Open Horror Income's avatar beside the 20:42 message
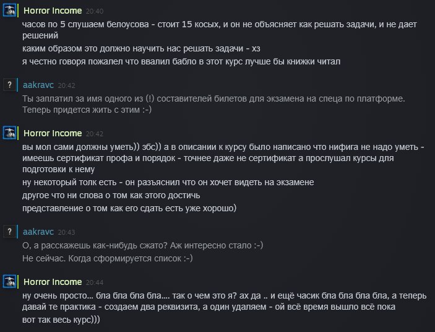This screenshot has width=435, height=332. tap(9, 133)
